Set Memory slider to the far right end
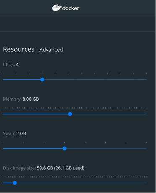 click(146, 114)
